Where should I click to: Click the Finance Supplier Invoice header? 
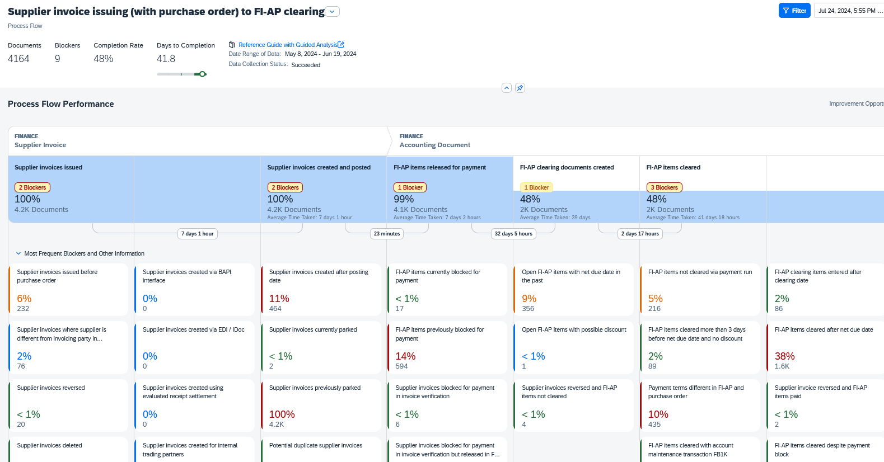197,141
